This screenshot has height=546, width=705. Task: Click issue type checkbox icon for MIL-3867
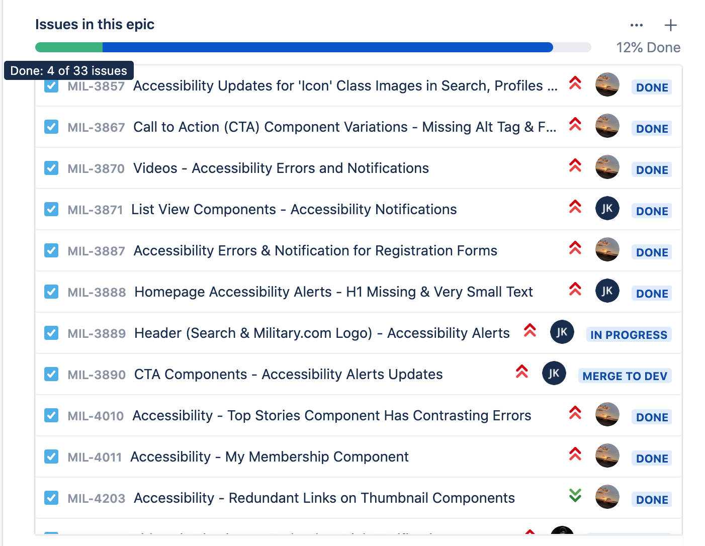tap(51, 127)
